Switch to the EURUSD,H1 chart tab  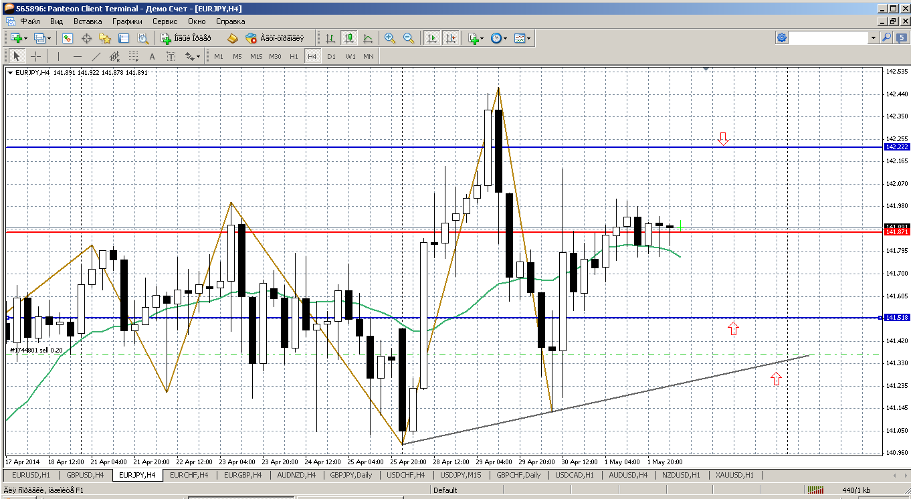click(x=31, y=475)
